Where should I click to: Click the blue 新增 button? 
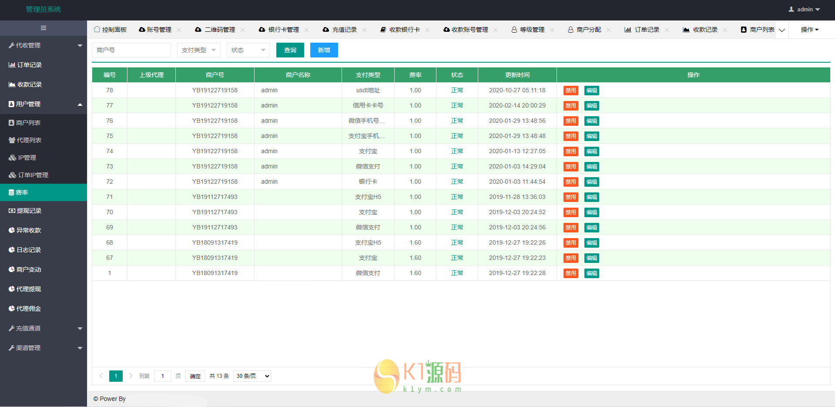[324, 50]
